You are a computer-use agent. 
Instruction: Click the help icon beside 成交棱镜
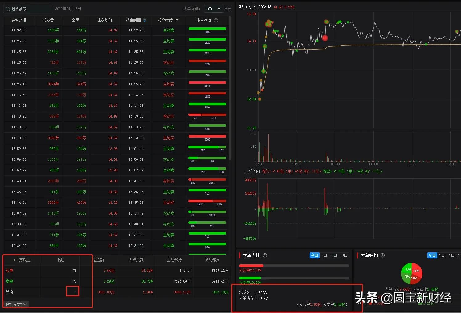point(216,20)
